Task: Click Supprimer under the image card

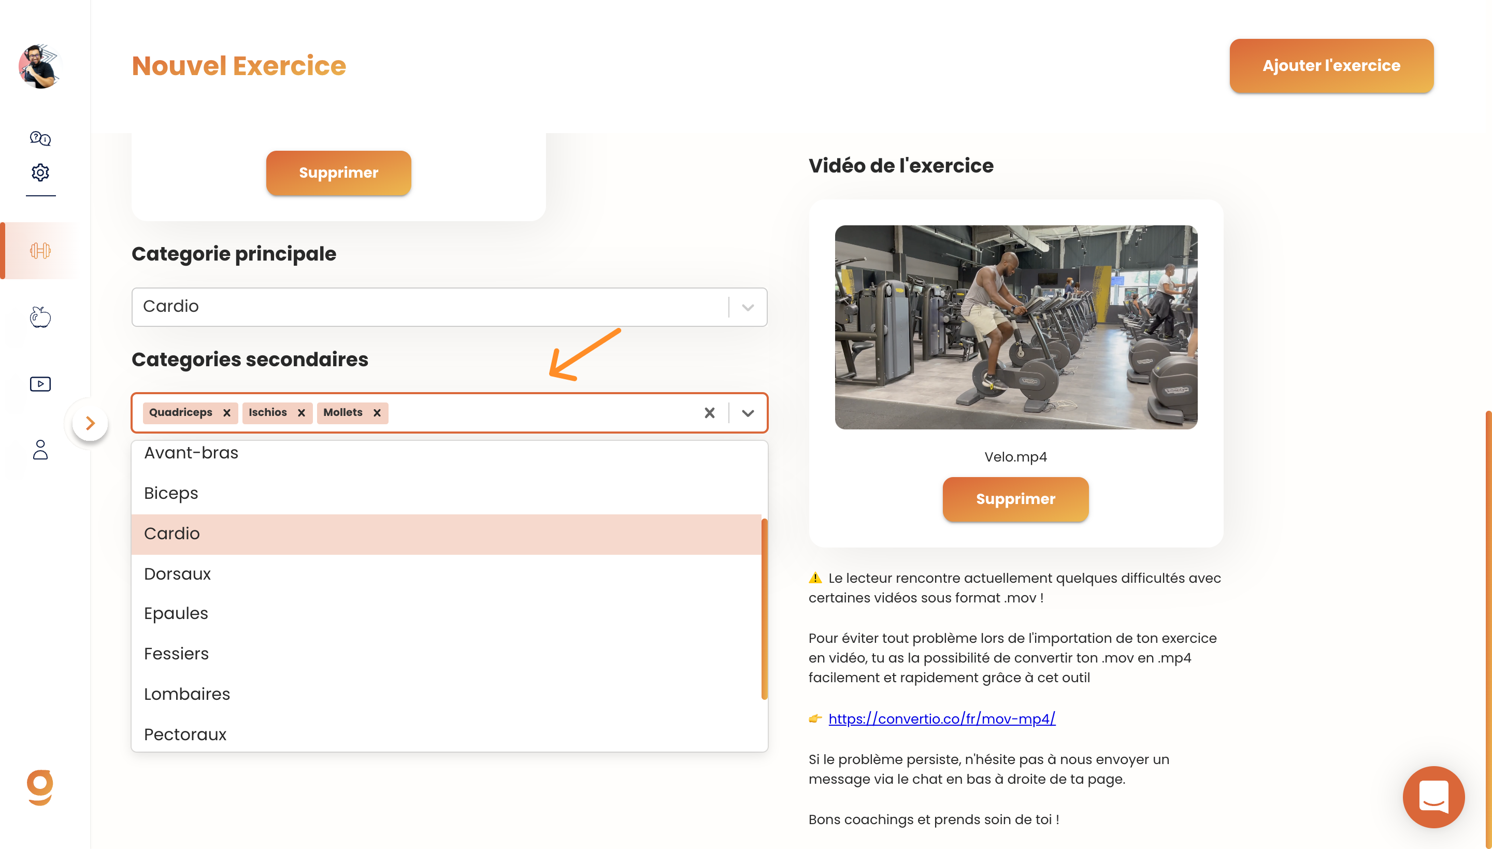Action: [x=338, y=173]
